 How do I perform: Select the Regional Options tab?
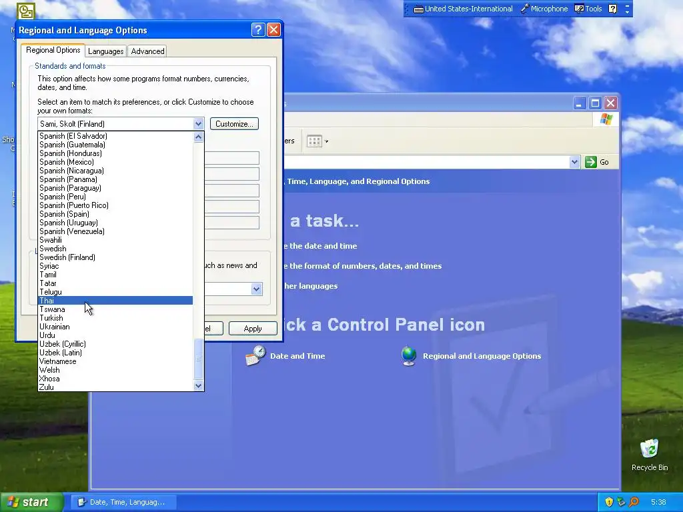(53, 50)
